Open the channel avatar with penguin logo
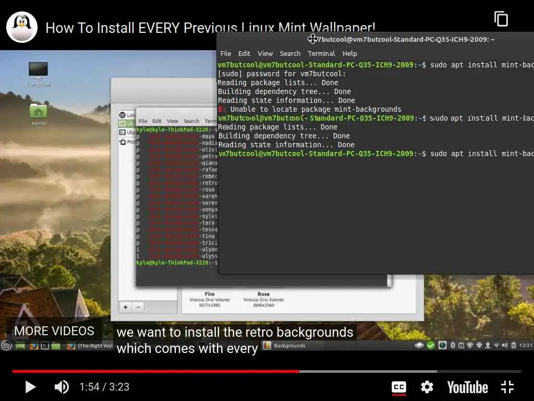The image size is (534, 401). pos(22,27)
